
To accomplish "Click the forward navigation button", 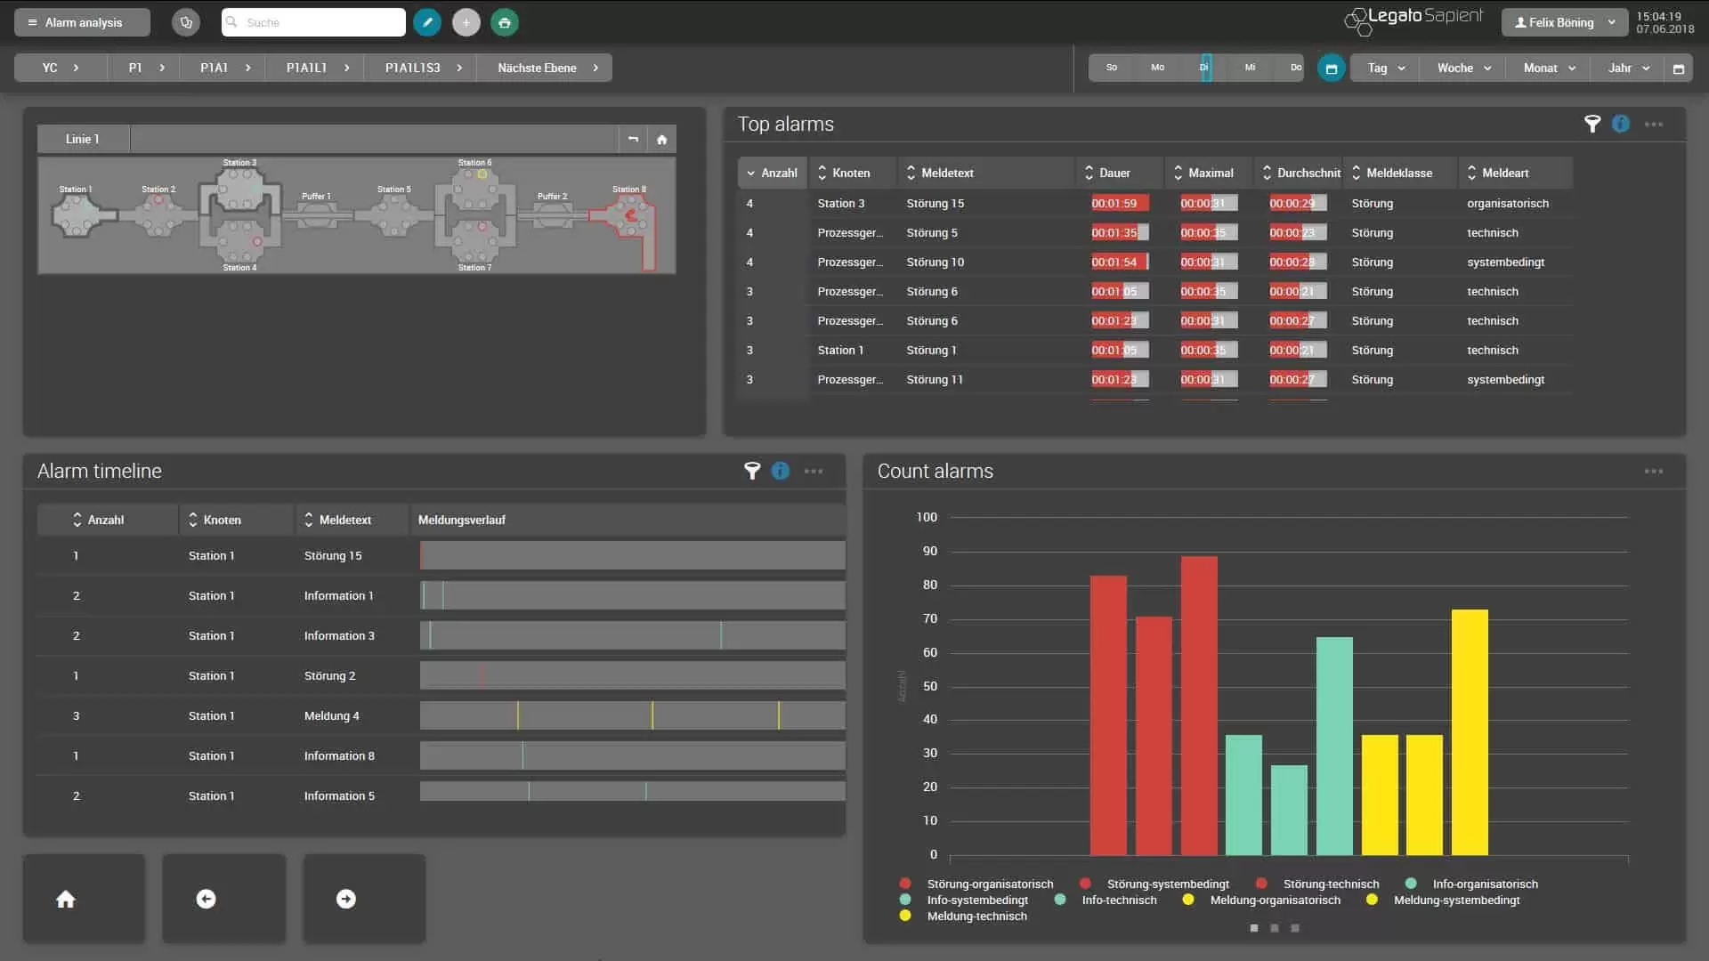I will point(345,898).
